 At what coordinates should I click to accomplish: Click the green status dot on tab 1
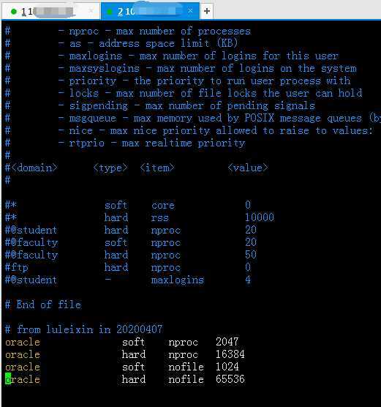tap(14, 12)
